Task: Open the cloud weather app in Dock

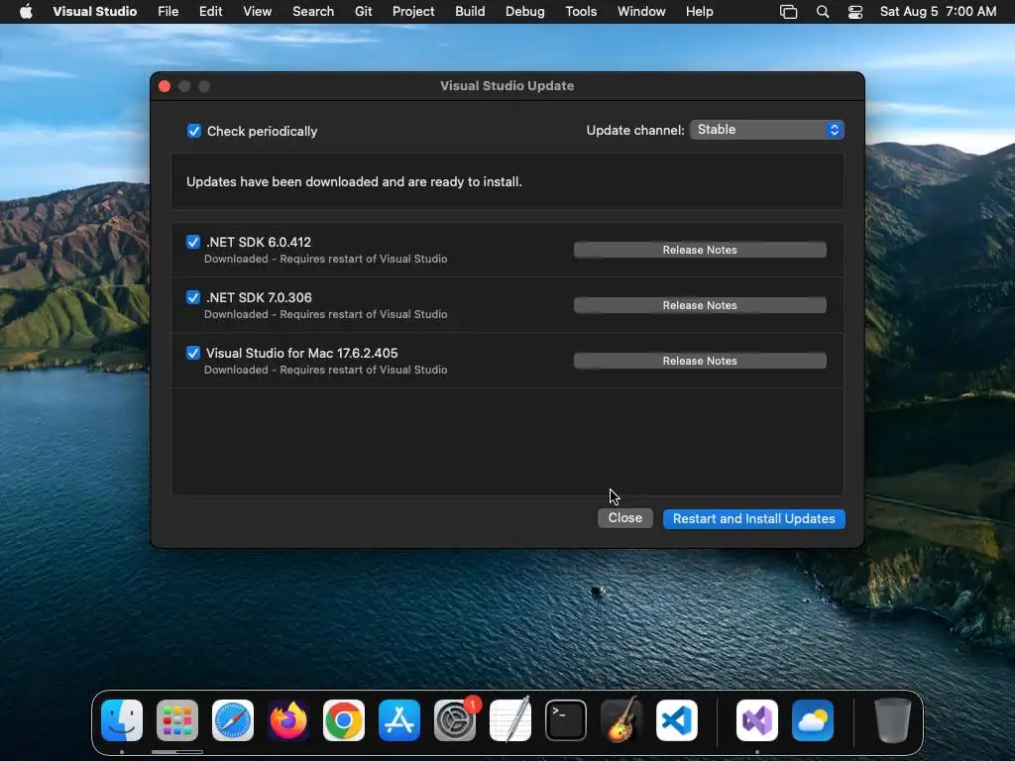Action: (813, 720)
